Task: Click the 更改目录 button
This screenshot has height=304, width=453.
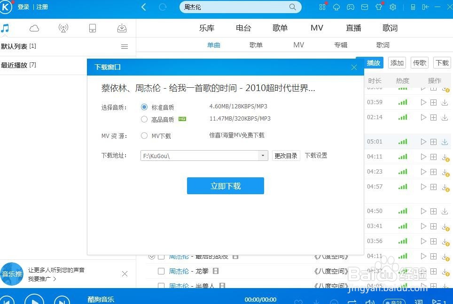Action: click(x=286, y=156)
